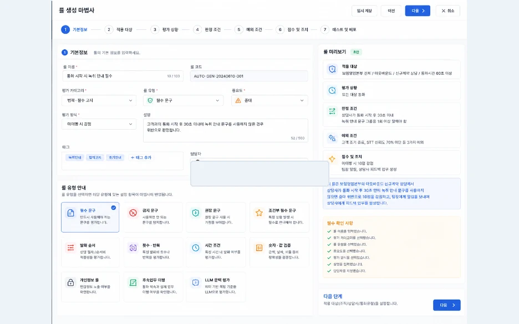Choose the 권장 문구 shield icon
The width and height of the screenshot is (519, 324).
196,213
